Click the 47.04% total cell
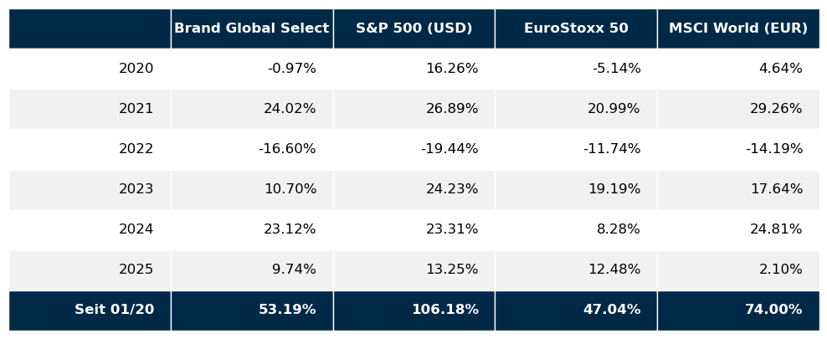 pyautogui.click(x=611, y=310)
